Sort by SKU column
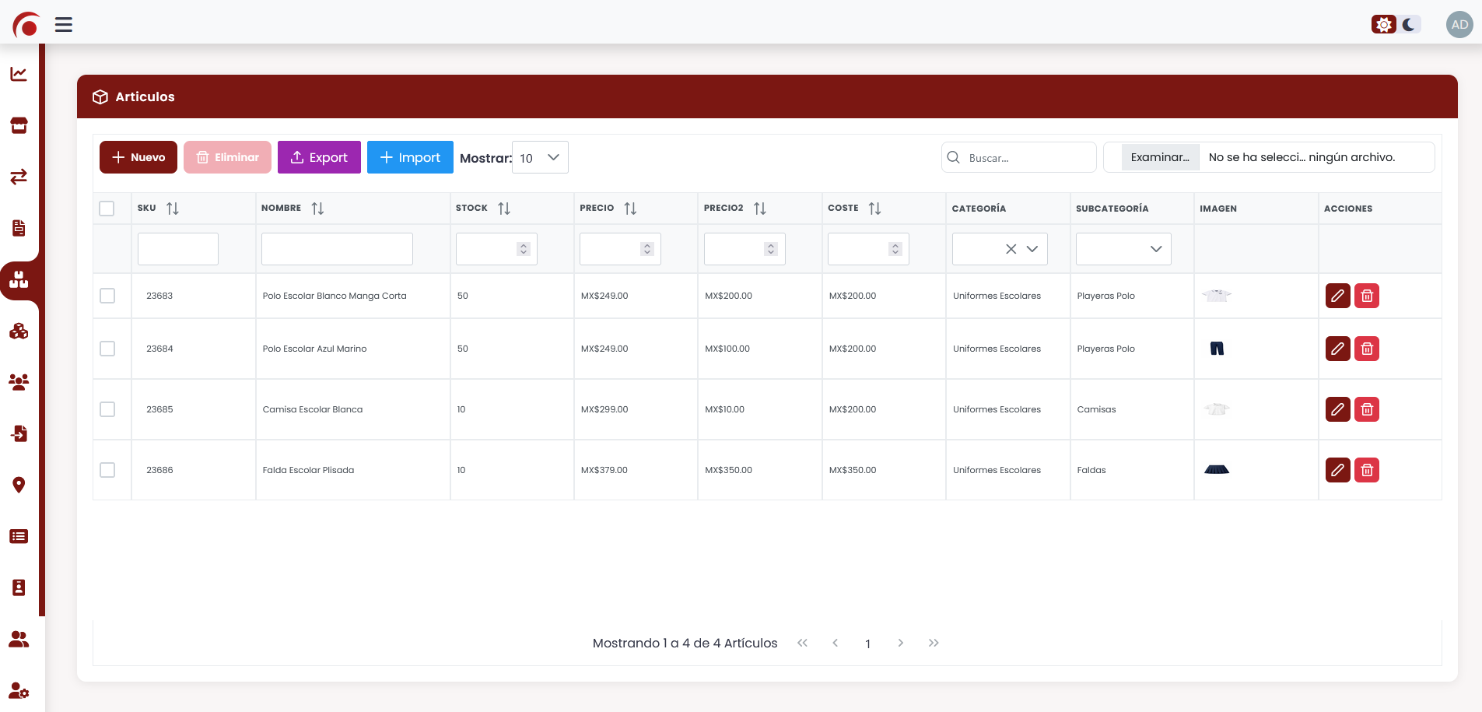Image resolution: width=1482 pixels, height=712 pixels. point(173,209)
